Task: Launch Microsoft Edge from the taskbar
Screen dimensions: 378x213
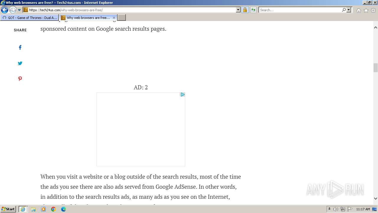Action: coord(63,209)
